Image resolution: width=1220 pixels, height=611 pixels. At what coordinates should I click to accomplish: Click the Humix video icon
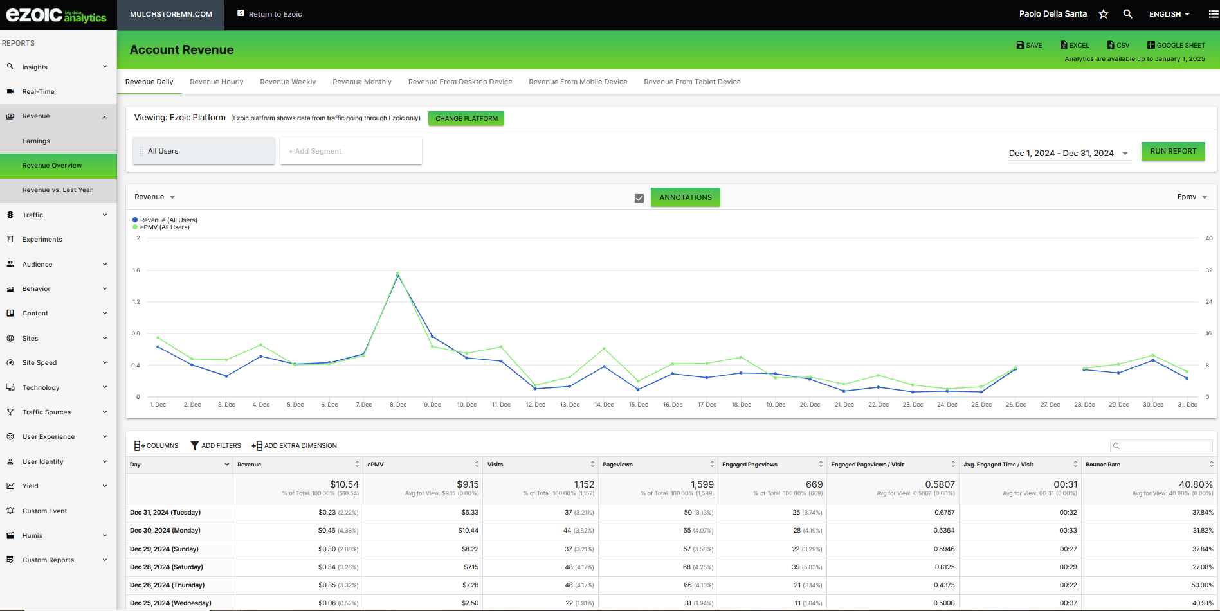[10, 535]
